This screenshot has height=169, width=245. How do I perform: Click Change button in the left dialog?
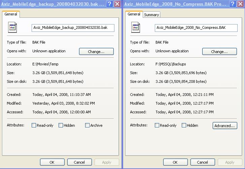click(x=96, y=52)
